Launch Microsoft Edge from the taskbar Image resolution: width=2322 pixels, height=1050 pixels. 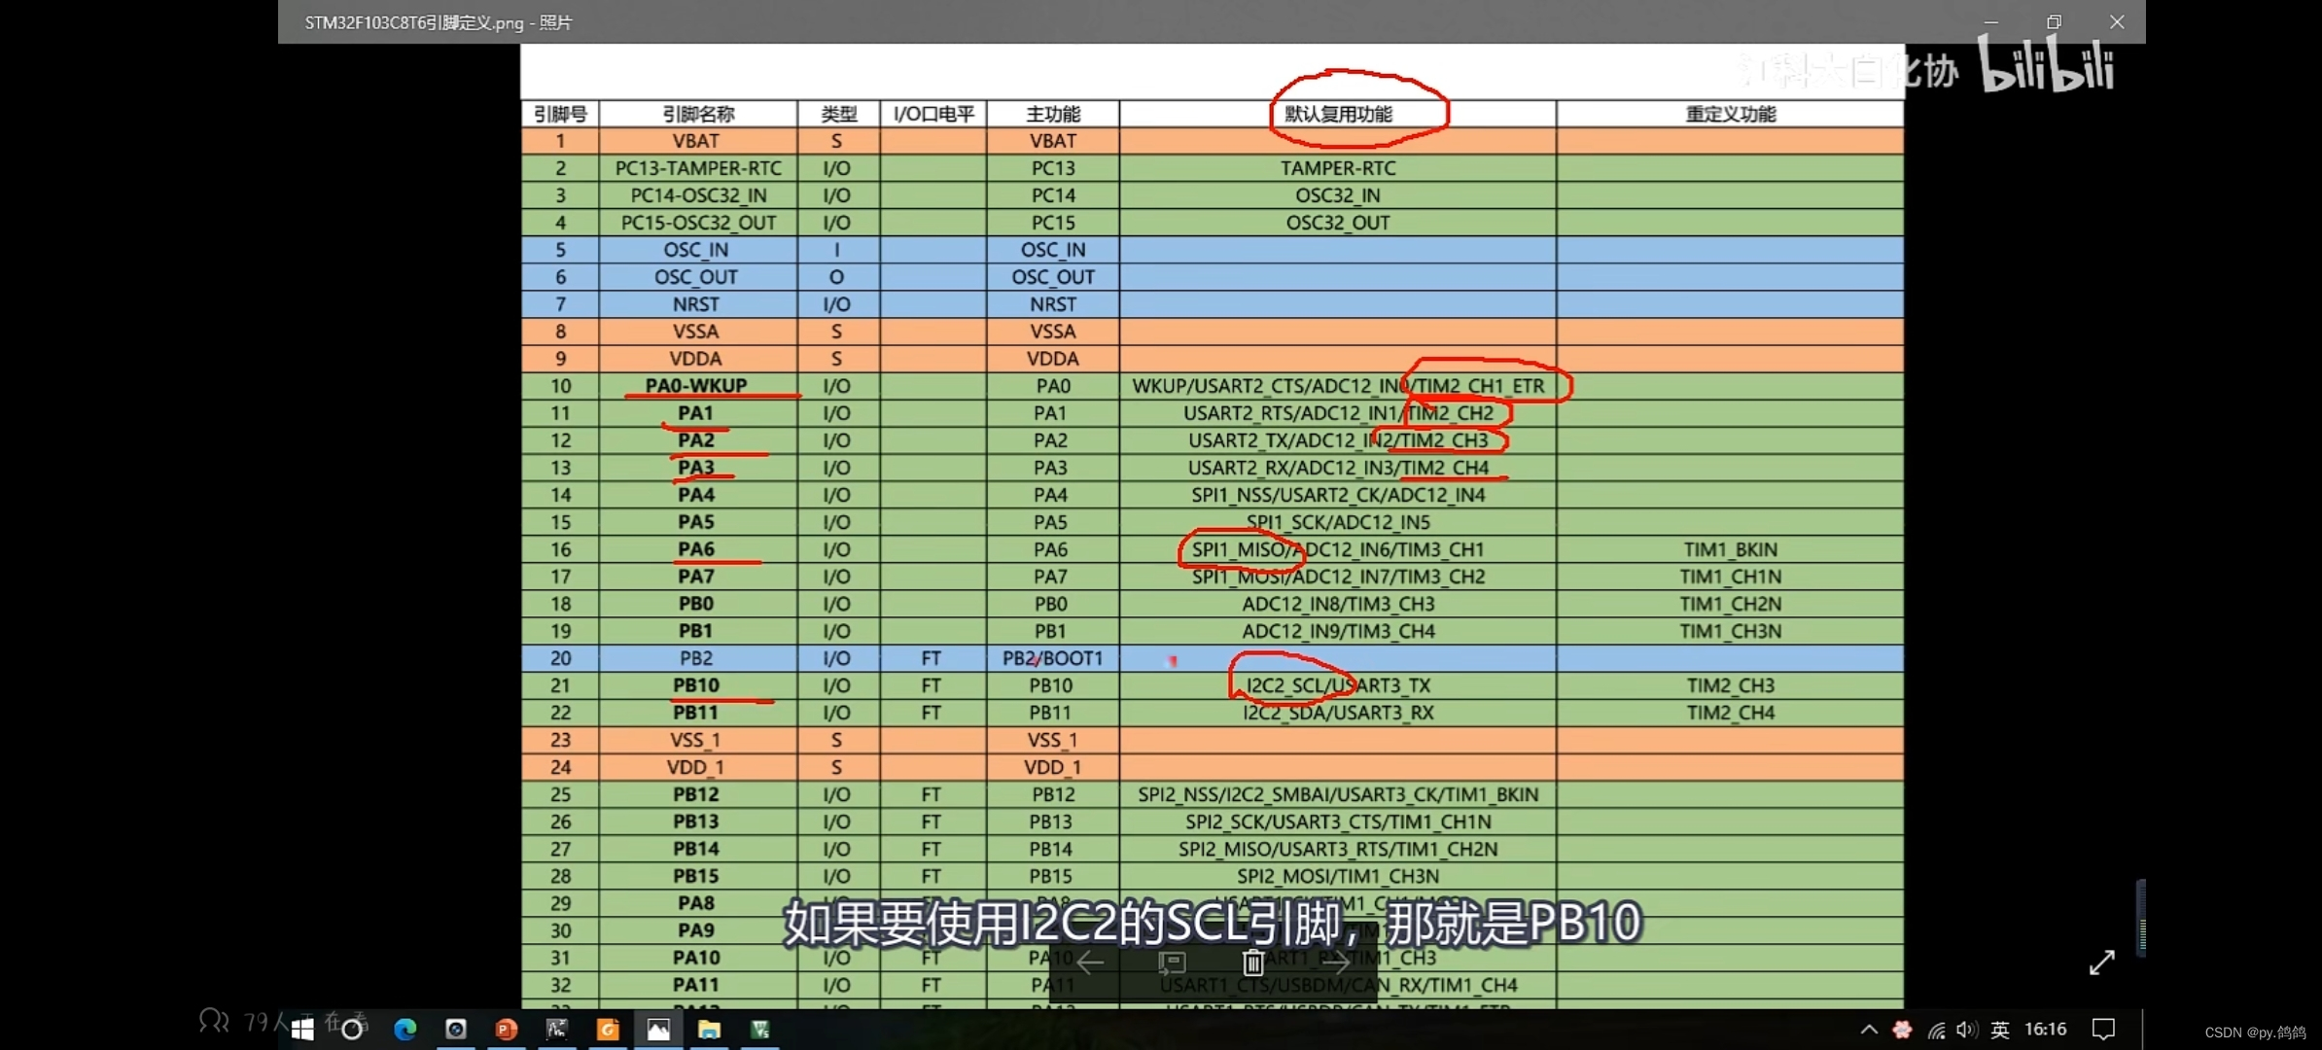pos(405,1029)
